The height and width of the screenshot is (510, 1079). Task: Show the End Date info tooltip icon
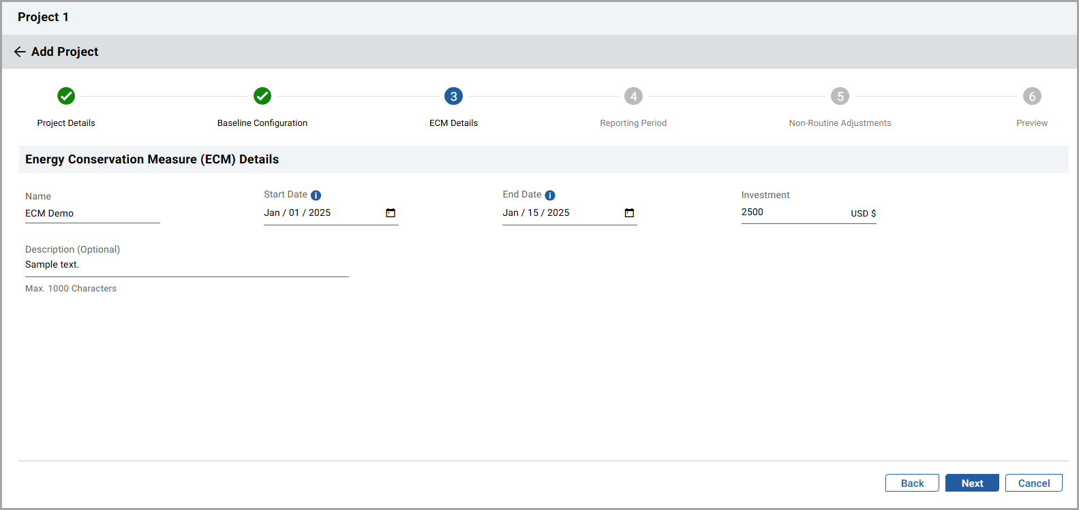click(x=550, y=195)
